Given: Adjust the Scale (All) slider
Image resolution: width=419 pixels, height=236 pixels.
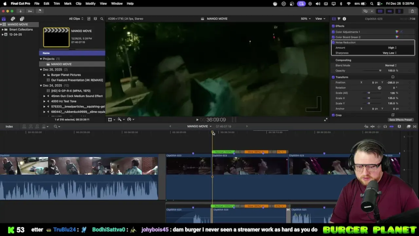Looking at the screenshot, I should coord(369,93).
